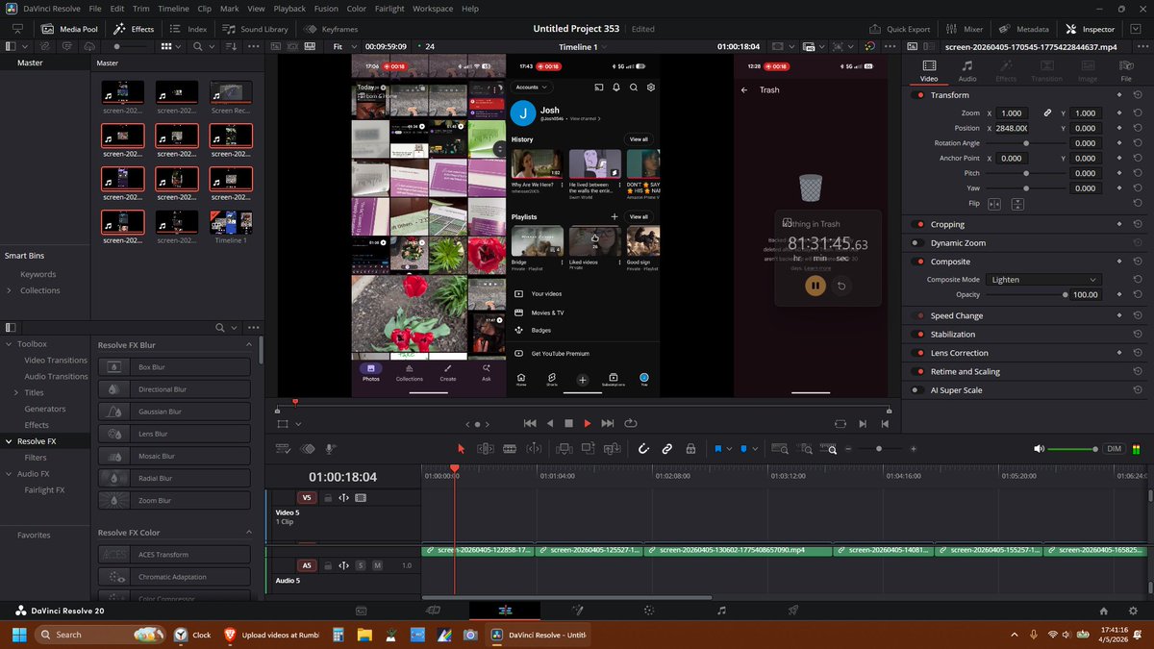1154x649 pixels.
Task: Click the Quick Export button
Action: coord(900,29)
